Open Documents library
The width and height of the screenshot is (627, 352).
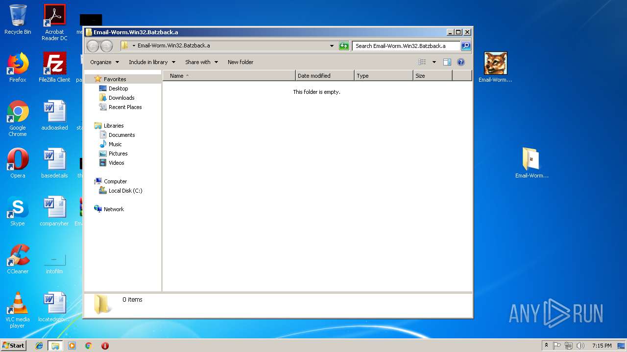tap(121, 135)
